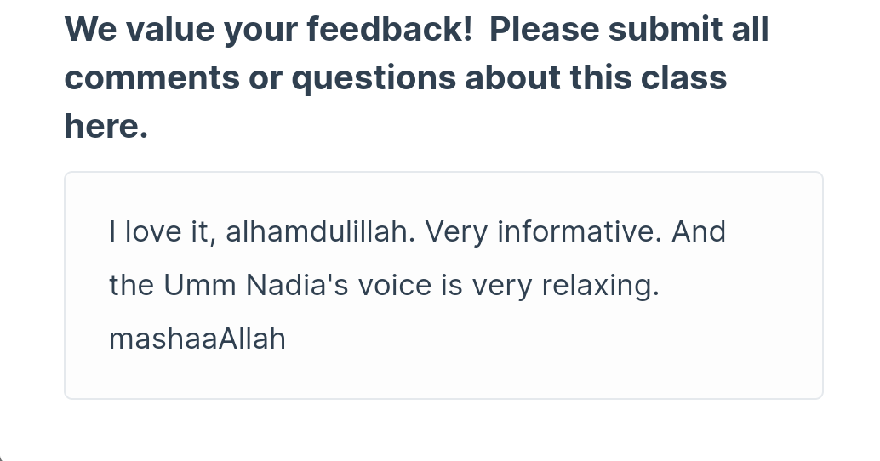
Task: Click the blank area below the comment box
Action: [443, 430]
